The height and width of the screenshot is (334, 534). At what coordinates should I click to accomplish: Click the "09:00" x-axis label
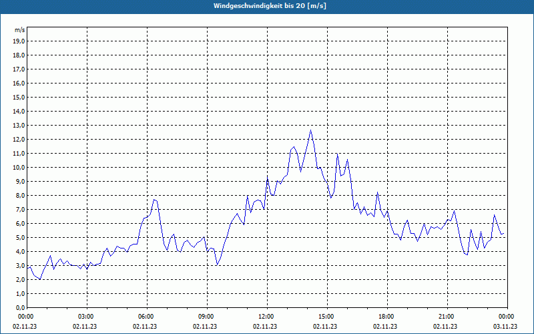(x=207, y=317)
